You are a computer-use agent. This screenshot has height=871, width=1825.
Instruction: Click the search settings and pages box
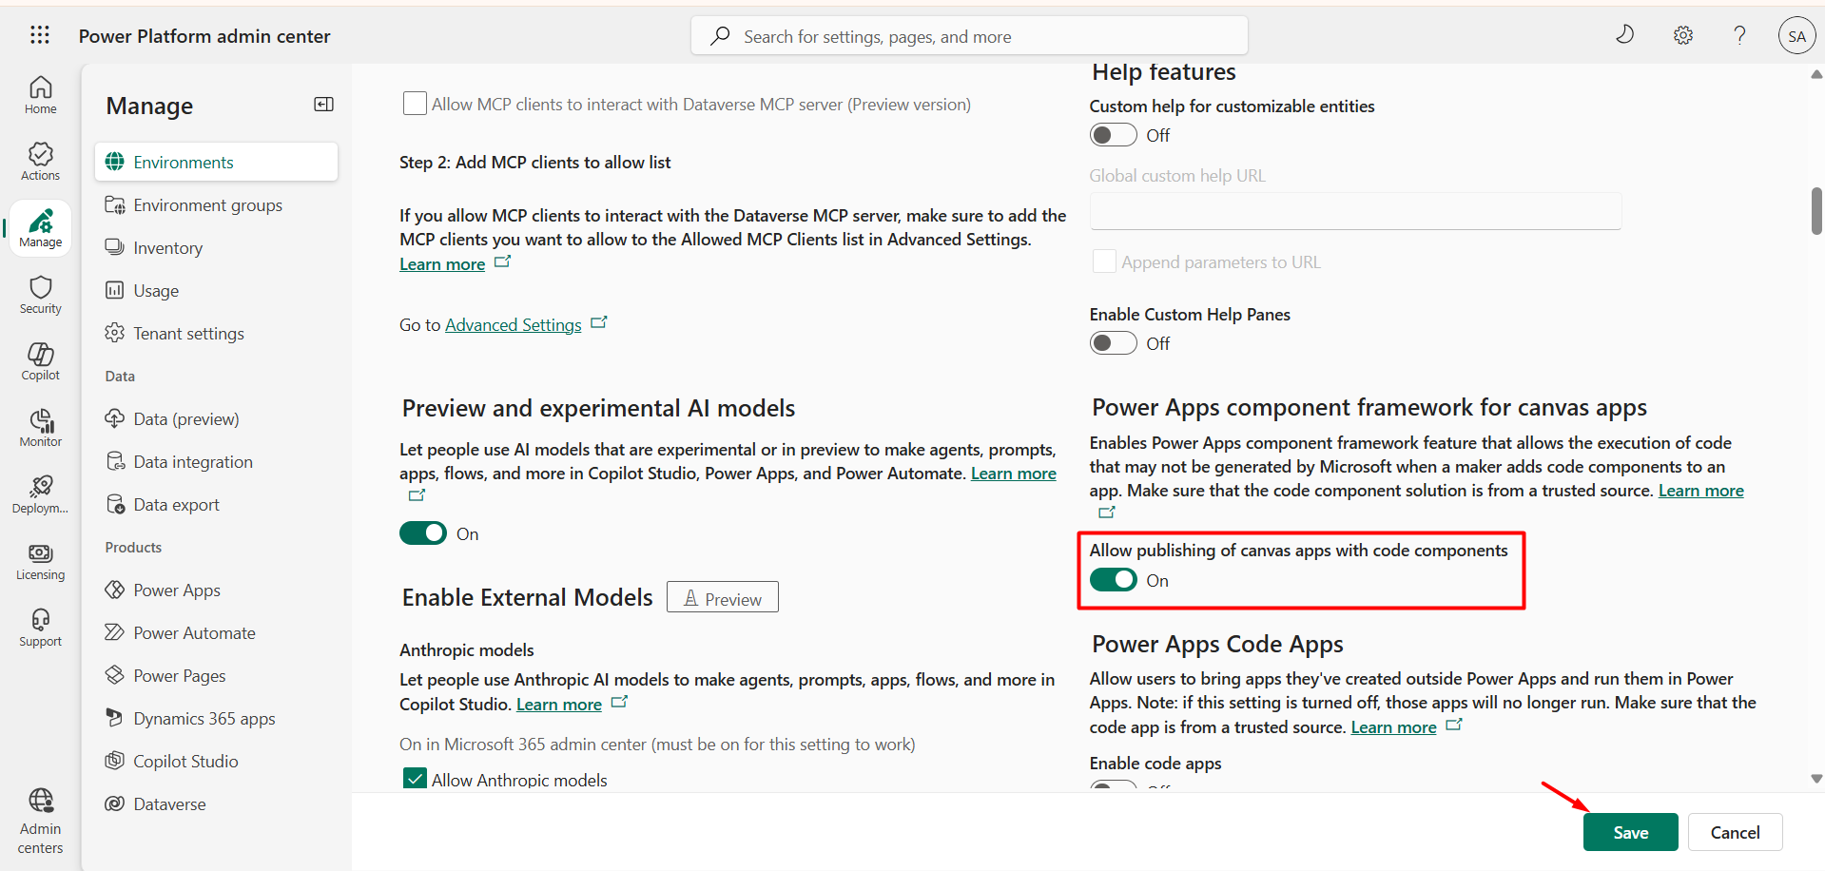click(970, 36)
